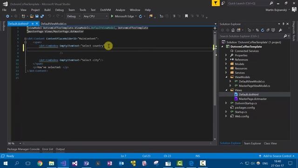This screenshot has width=298, height=168.
Task: Toggle auto-hide pin on Solution Explorer
Action: [x=283, y=24]
